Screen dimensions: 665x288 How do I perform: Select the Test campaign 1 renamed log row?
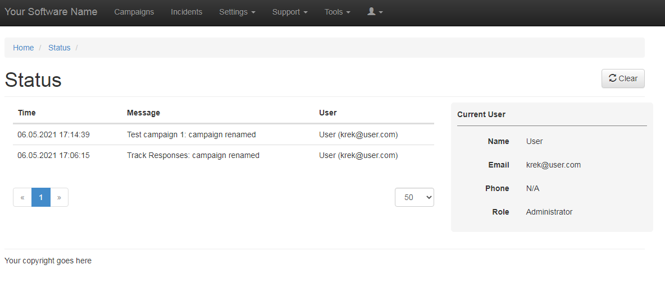tap(224, 135)
